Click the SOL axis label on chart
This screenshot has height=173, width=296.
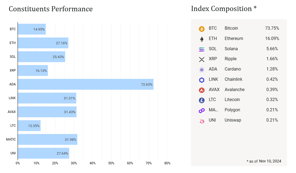pyautogui.click(x=13, y=57)
